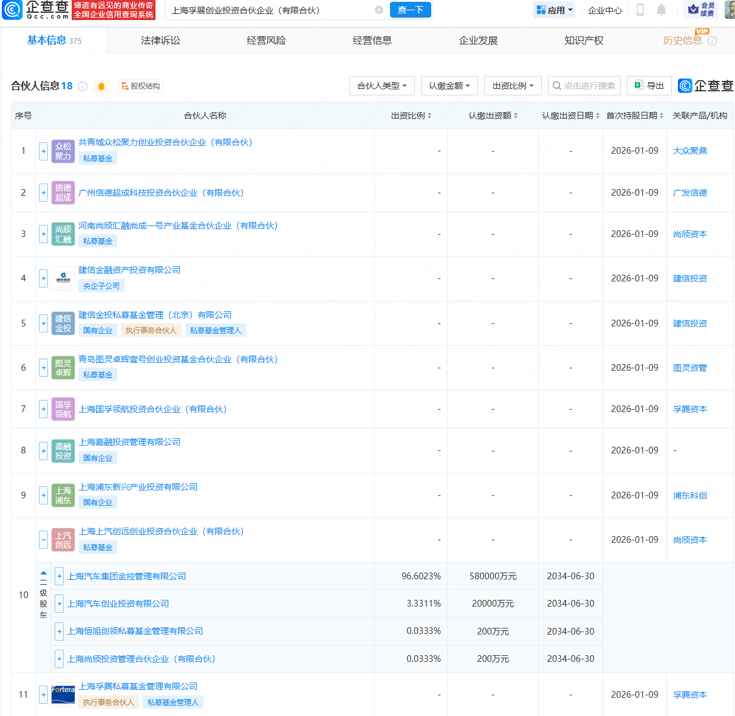This screenshot has height=716, width=735.
Task: Clear the search box text
Action: pos(379,10)
